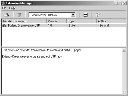
Task: Click the text 'This extension extends Dreamweaver' line
Action: point(42,50)
